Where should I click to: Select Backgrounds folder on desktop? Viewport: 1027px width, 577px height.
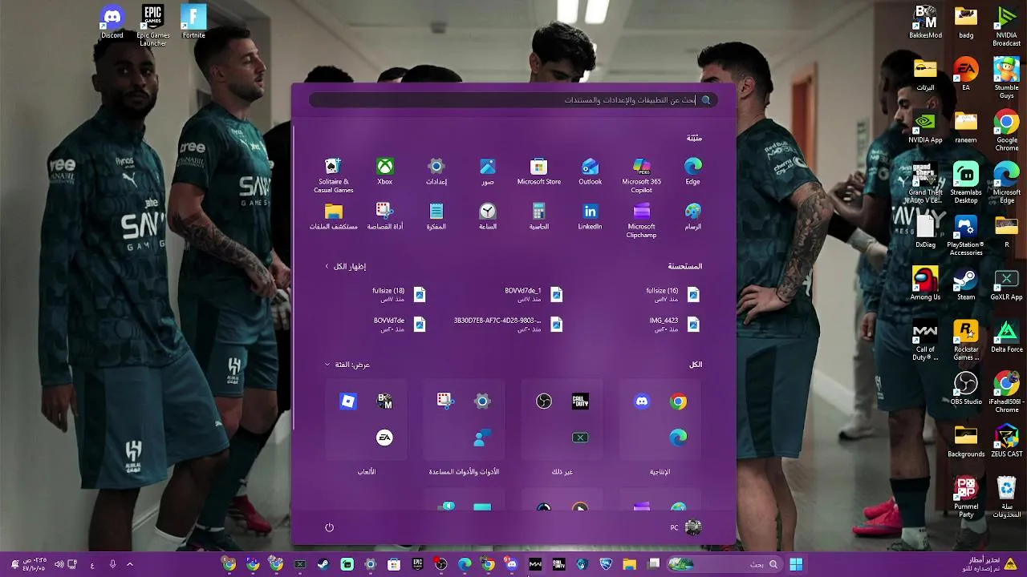(966, 440)
